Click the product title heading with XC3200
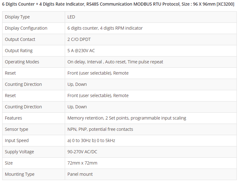Viewport: 239px width, 182px height. pos(118,4)
